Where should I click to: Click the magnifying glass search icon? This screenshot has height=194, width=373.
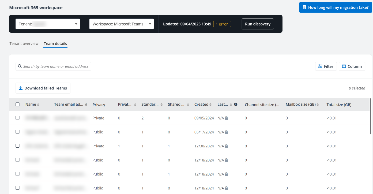click(20, 66)
